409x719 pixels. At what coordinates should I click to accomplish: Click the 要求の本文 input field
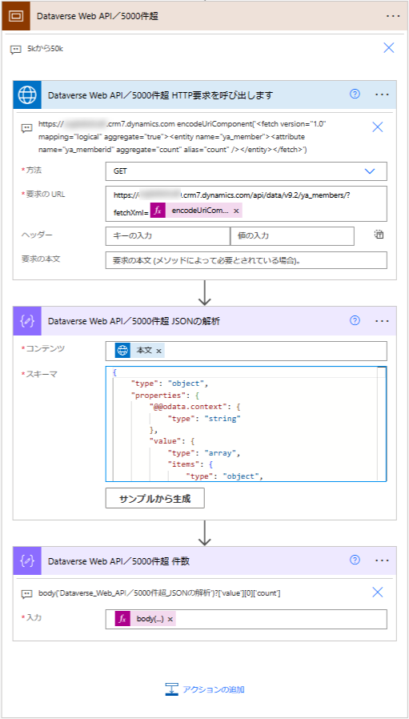[247, 260]
